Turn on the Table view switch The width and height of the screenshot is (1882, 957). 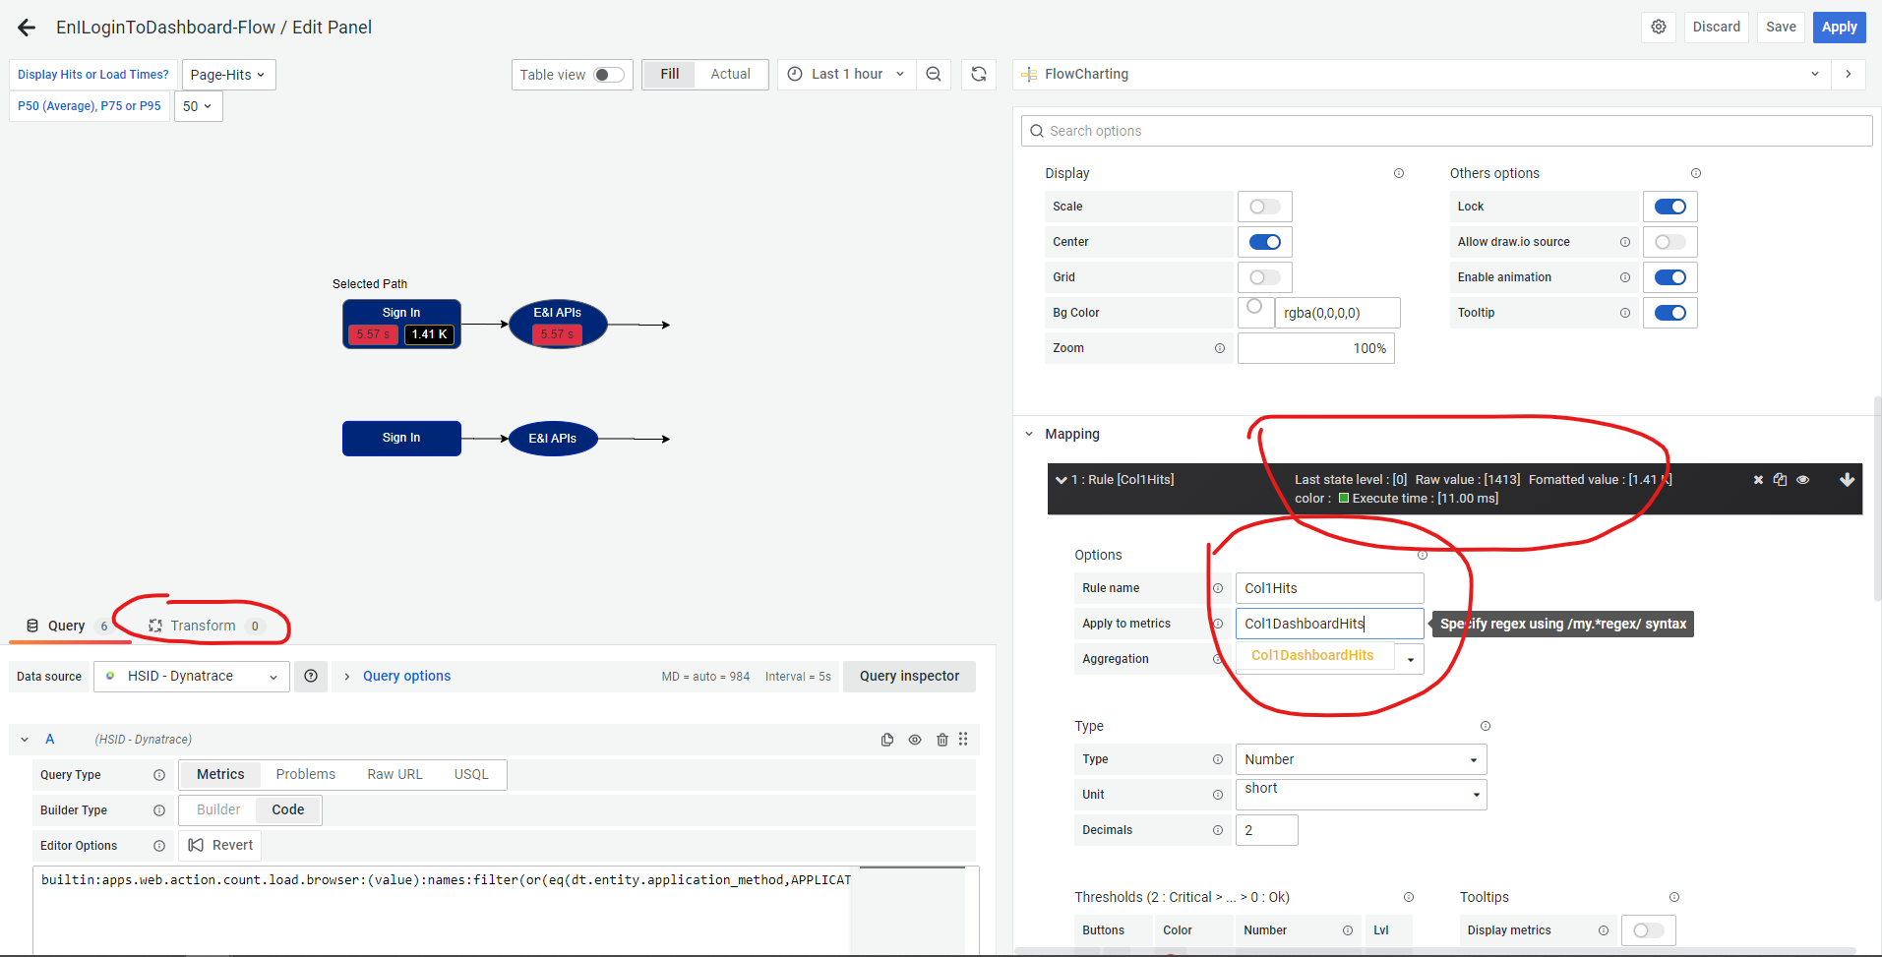pos(609,74)
